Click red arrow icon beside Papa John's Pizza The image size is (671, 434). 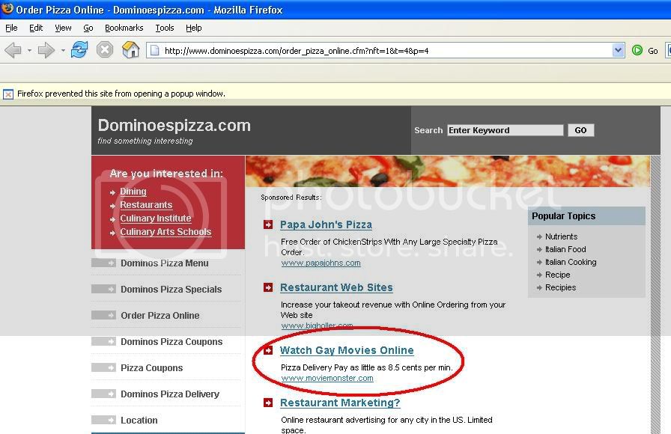pos(268,224)
